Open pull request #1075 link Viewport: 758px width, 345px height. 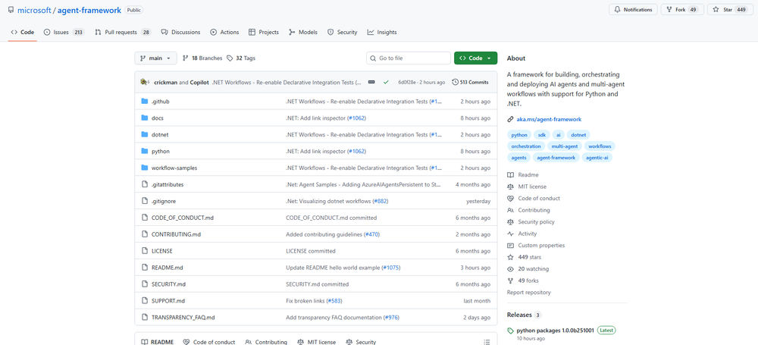[391, 268]
